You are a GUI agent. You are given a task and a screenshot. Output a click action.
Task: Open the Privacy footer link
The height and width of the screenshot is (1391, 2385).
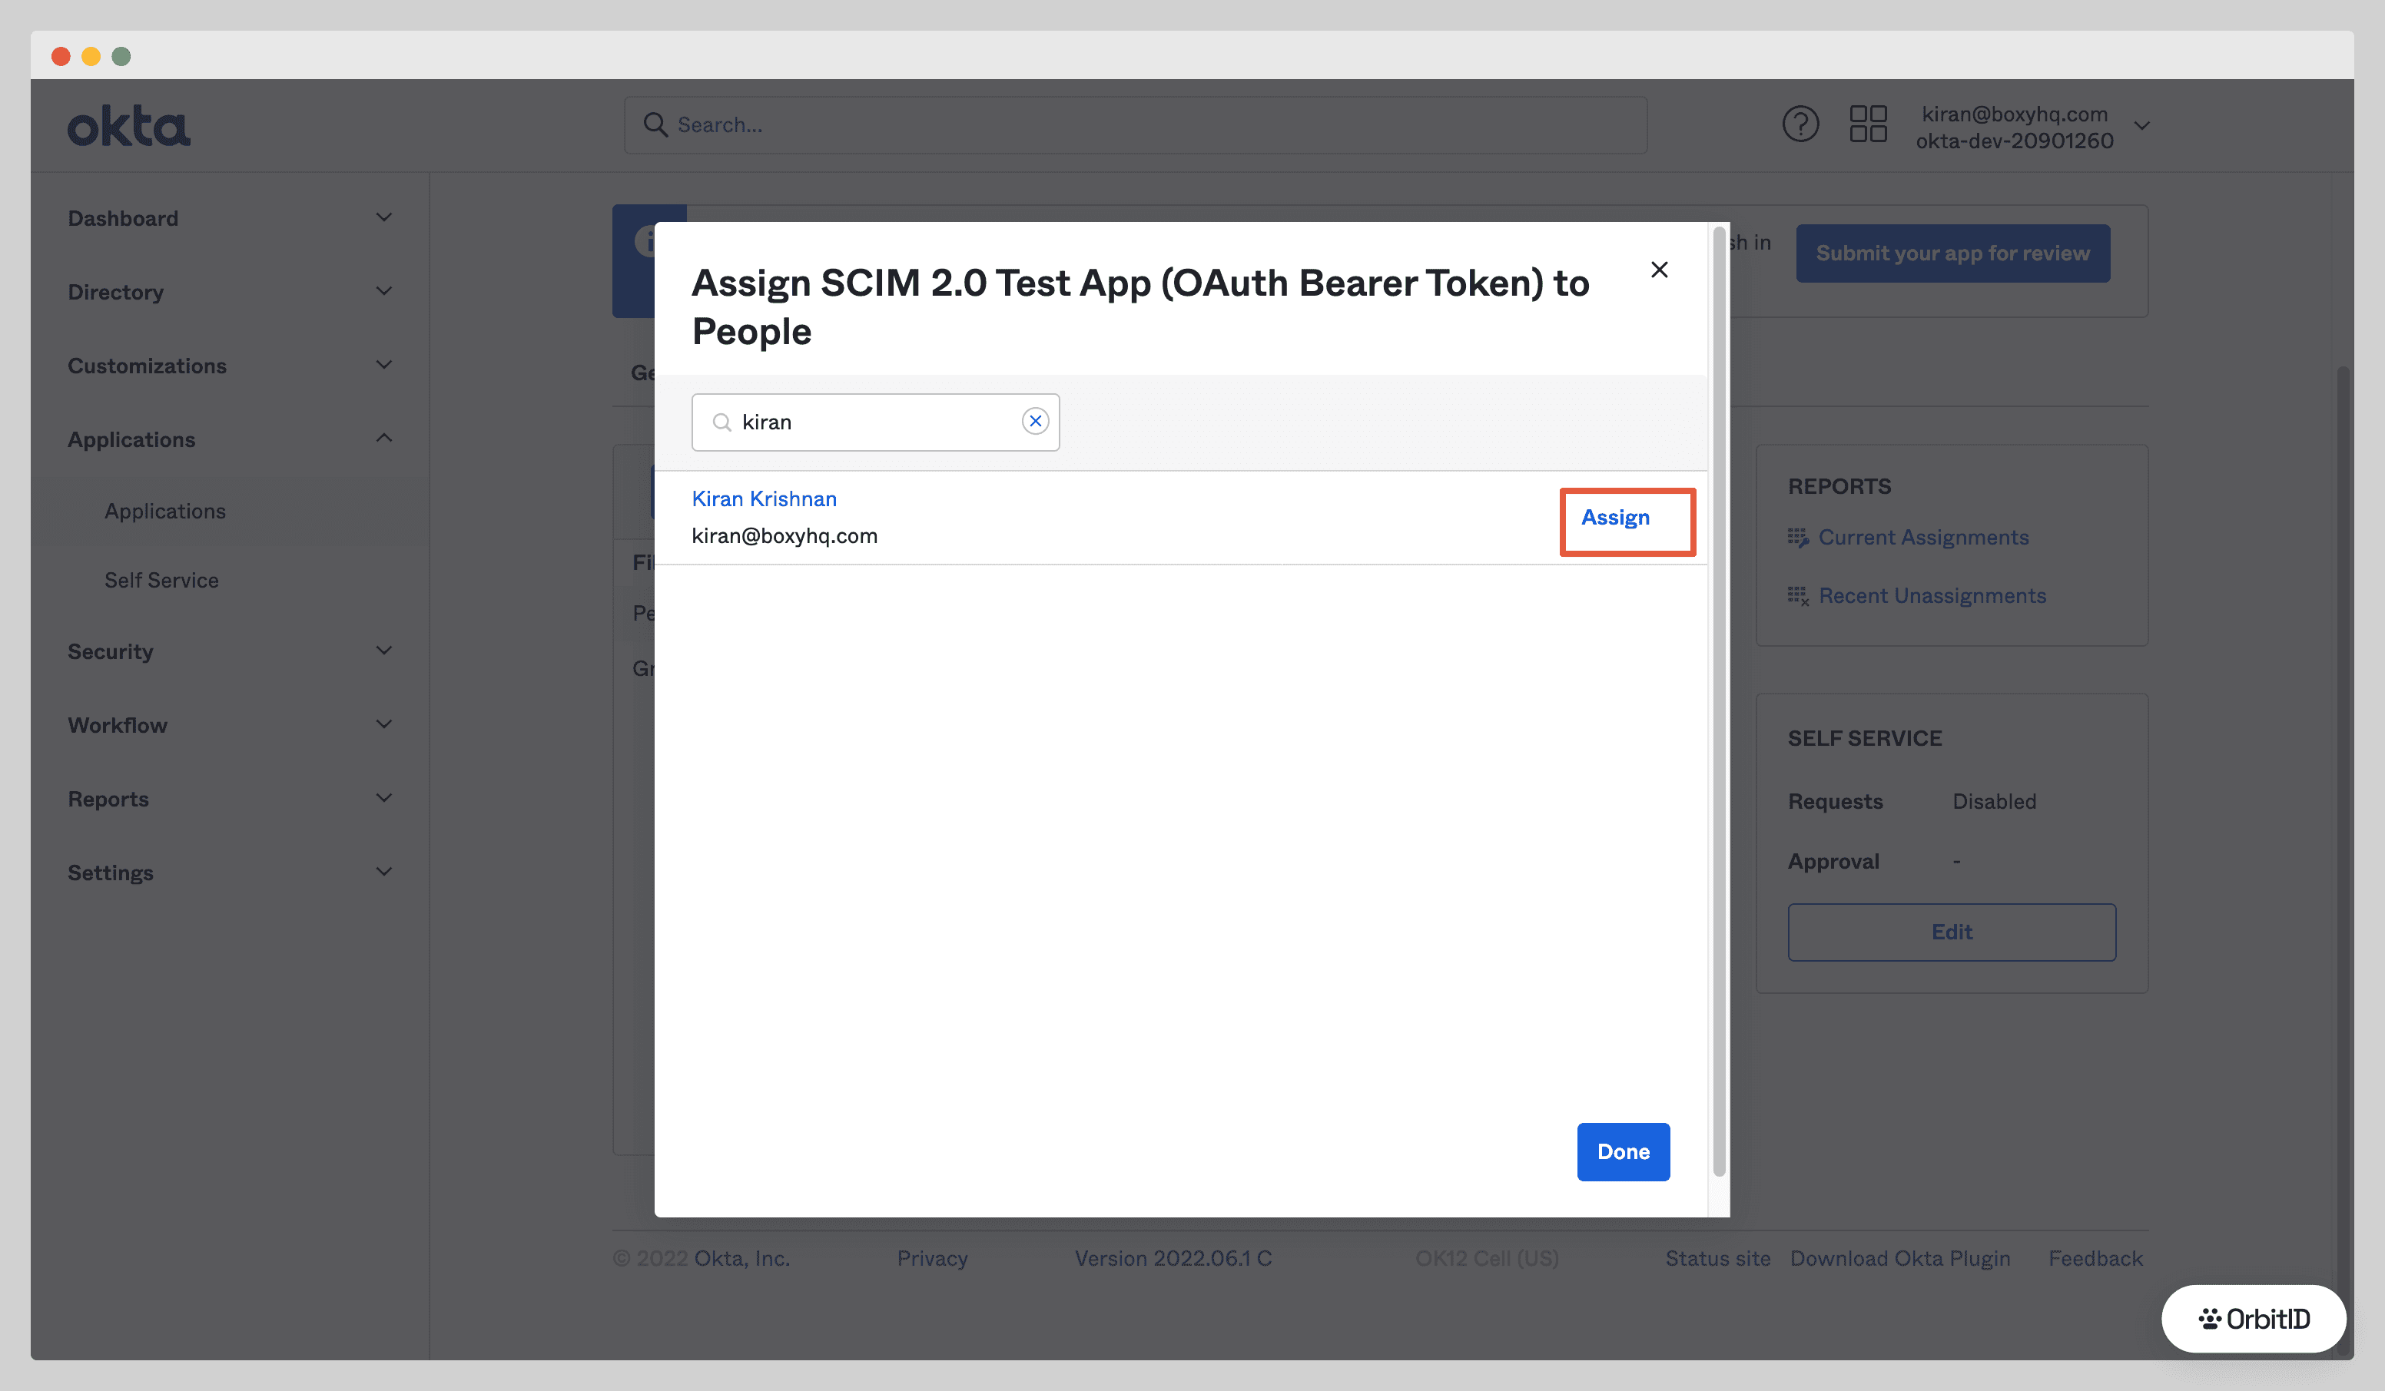click(x=932, y=1259)
